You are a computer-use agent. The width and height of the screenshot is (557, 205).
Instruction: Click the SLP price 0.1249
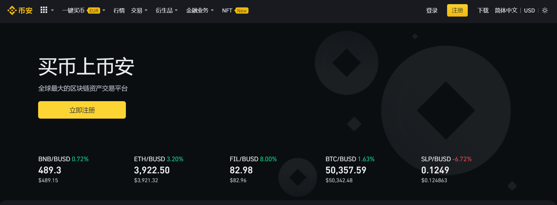point(435,170)
